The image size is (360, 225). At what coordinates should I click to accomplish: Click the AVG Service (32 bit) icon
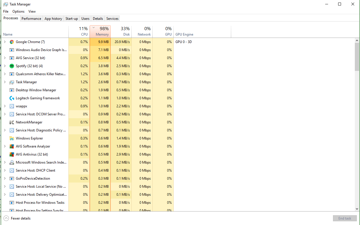[x=12, y=58]
